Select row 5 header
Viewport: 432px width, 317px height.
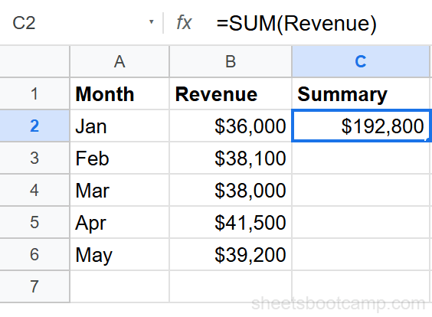point(34,222)
